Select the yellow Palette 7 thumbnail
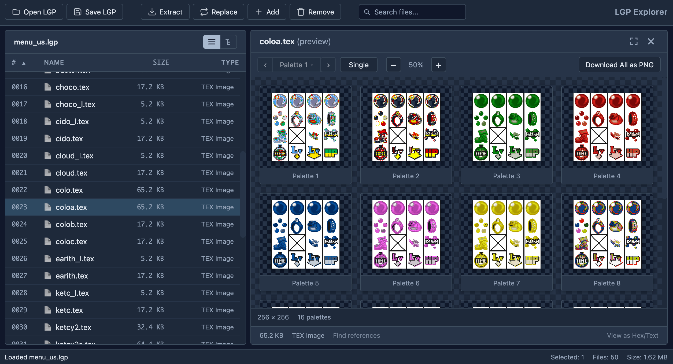 (x=506, y=242)
